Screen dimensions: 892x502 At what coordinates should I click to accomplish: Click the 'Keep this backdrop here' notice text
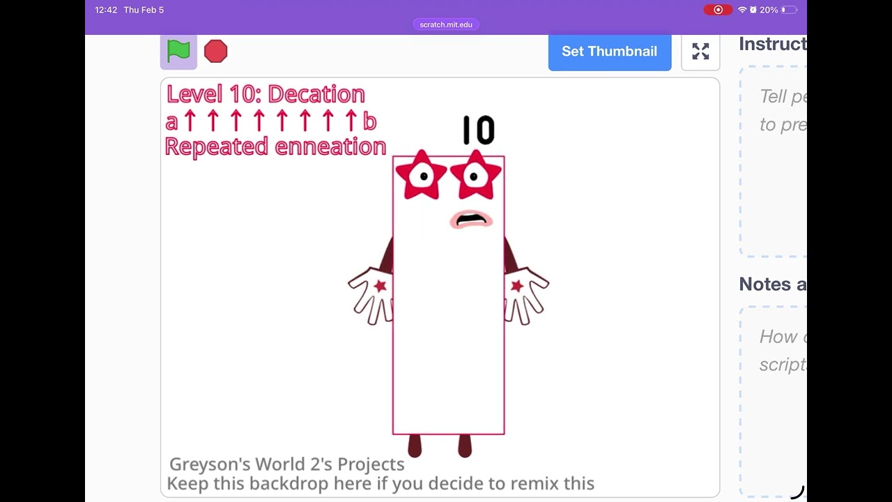(380, 483)
